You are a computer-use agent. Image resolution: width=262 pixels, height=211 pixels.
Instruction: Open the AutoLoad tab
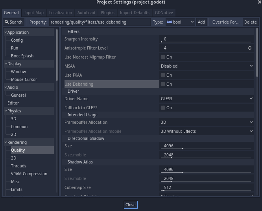pyautogui.click(x=86, y=13)
